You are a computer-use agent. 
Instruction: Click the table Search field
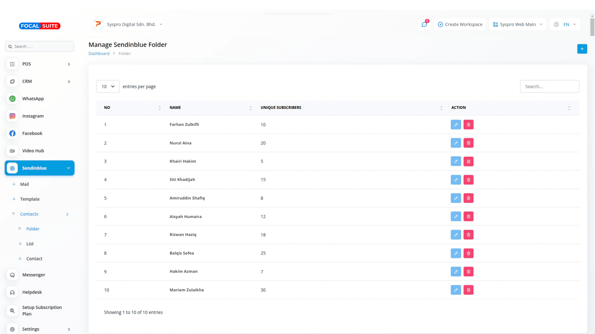tap(549, 87)
